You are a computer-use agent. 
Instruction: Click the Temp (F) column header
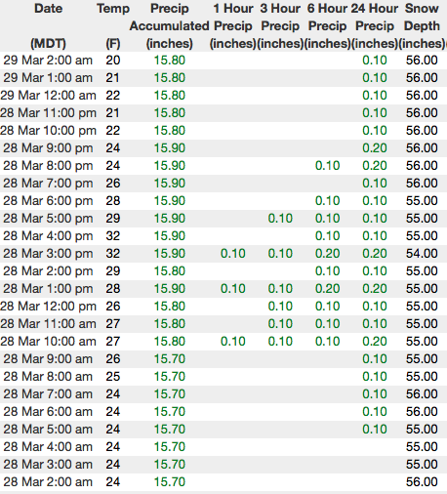pos(113,25)
